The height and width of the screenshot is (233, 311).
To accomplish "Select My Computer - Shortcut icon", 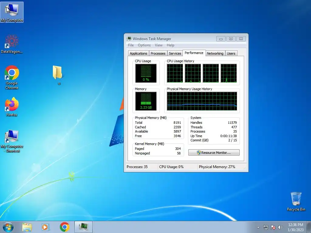I will coord(12,141).
